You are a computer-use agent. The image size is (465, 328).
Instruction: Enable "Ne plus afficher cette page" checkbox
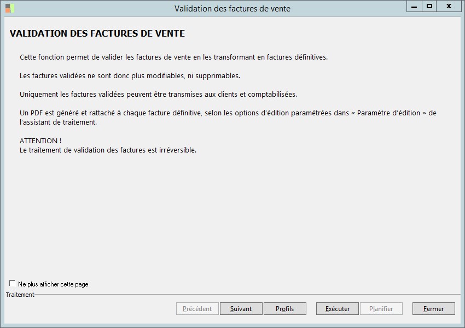13,284
